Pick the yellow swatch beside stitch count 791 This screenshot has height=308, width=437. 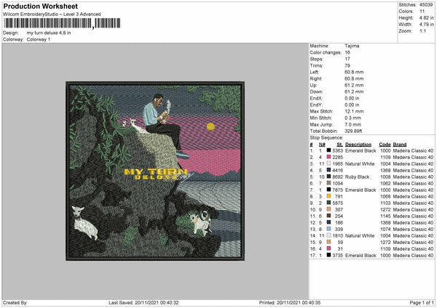pyautogui.click(x=328, y=196)
